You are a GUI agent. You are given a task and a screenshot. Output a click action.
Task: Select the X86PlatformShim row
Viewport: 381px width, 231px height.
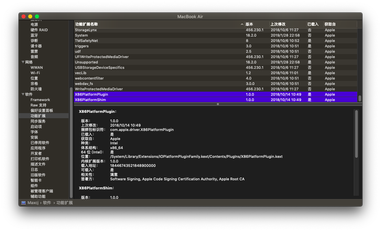point(215,100)
